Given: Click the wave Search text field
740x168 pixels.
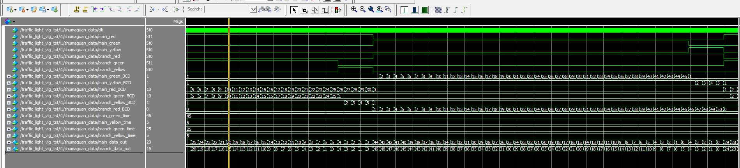Looking at the screenshot, I should click(x=227, y=9).
